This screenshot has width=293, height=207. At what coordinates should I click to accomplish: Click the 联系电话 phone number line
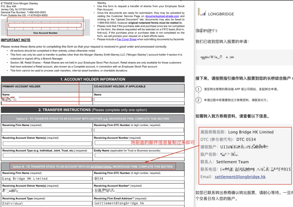point(245,169)
